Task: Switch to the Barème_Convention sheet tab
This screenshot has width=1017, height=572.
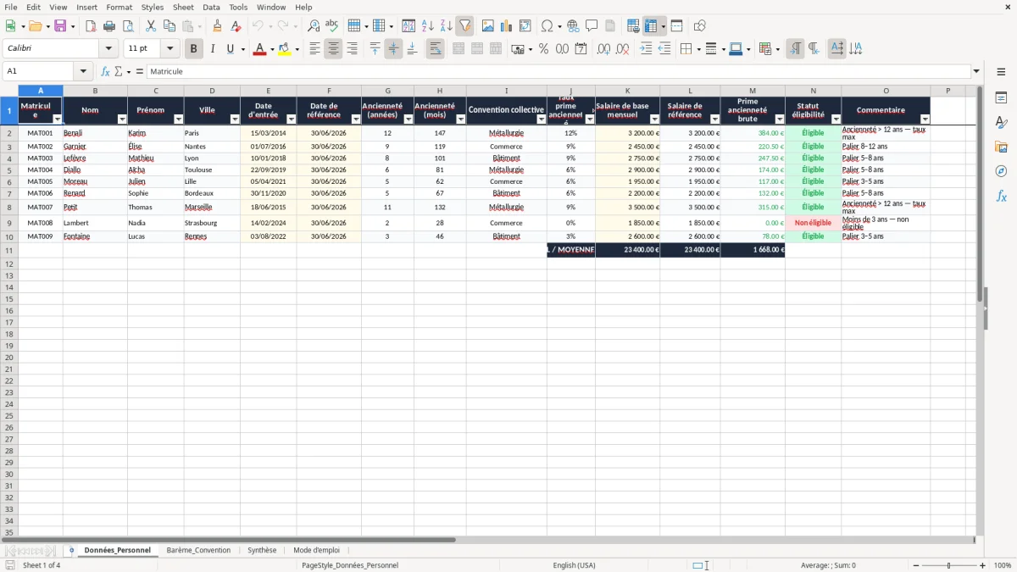Action: (198, 550)
